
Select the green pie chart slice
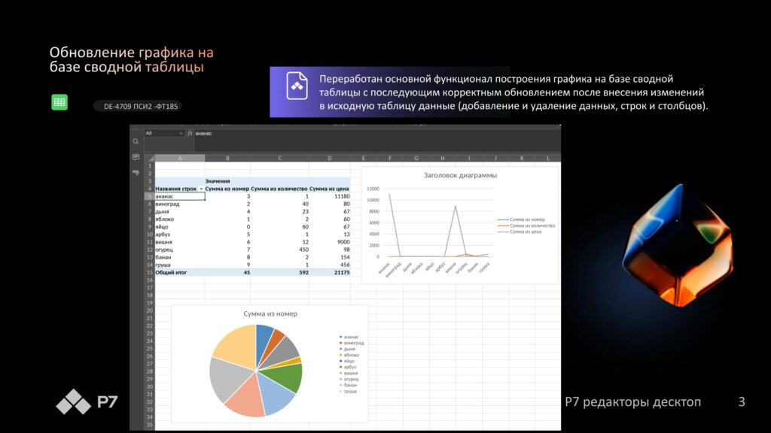click(290, 377)
